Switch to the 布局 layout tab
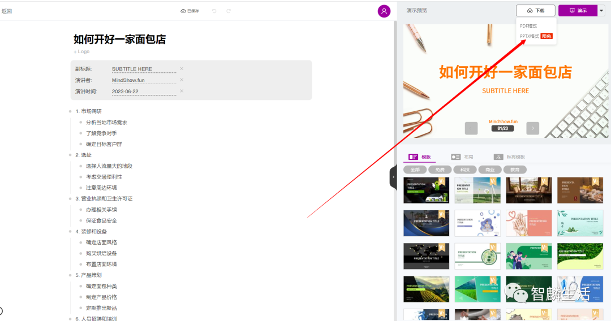Viewport: 611px width, 321px height. (x=463, y=157)
